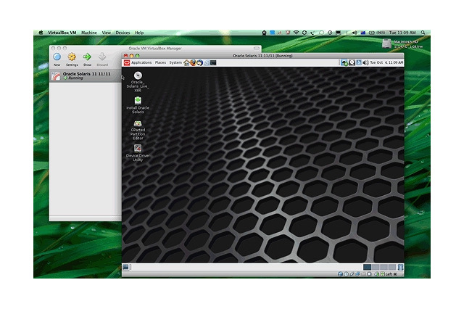This screenshot has width=464, height=309.
Task: Click shared folders icon in VM status bar
Action: click(x=363, y=274)
